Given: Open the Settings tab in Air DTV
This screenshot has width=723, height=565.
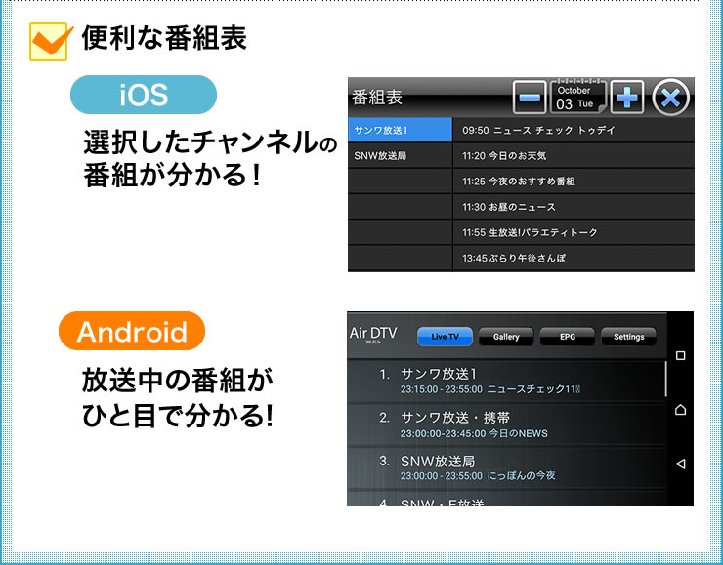Looking at the screenshot, I should [628, 337].
